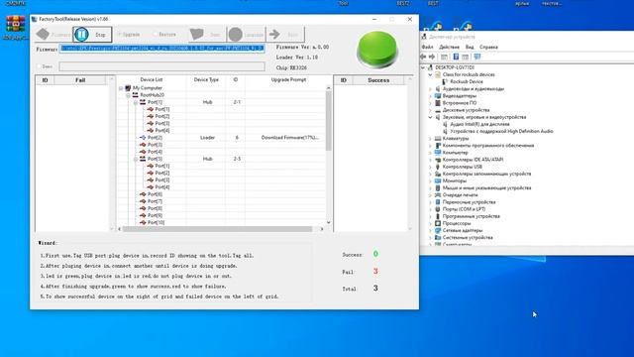
Task: Click show console tree icon in Device Manager
Action: click(444, 57)
